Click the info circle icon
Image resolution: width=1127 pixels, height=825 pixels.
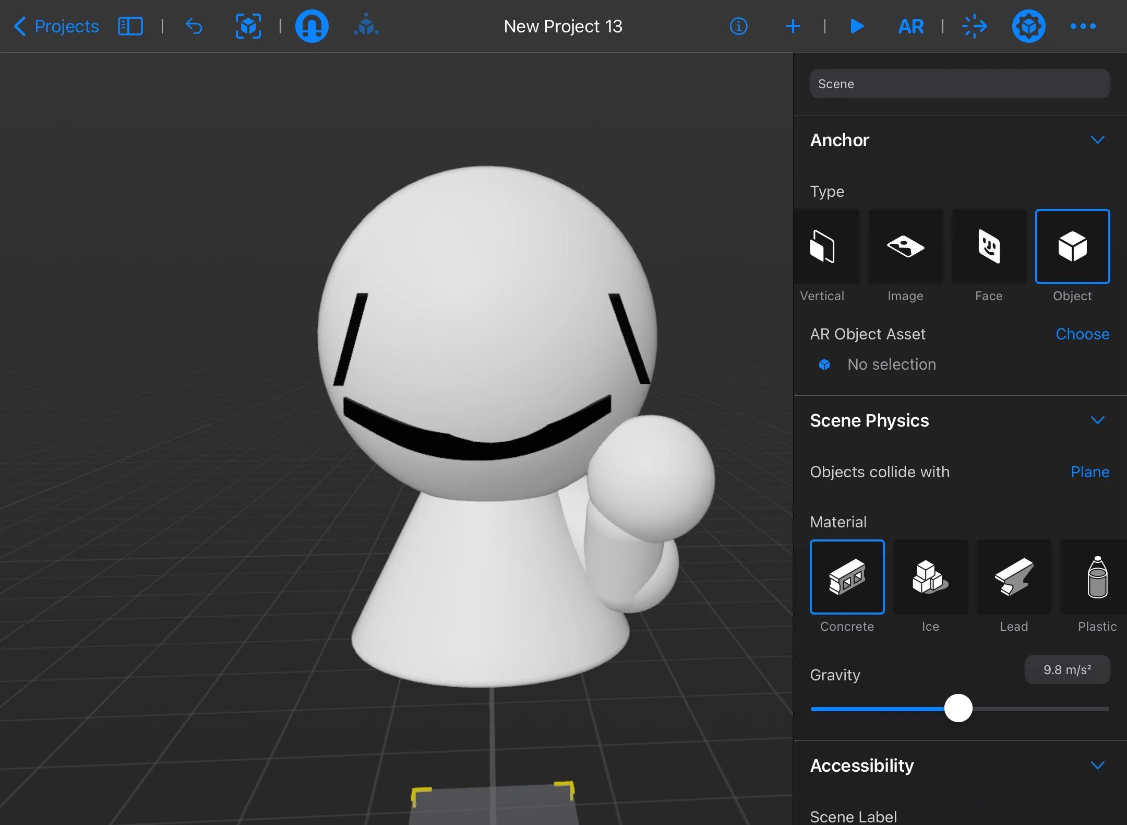point(738,26)
